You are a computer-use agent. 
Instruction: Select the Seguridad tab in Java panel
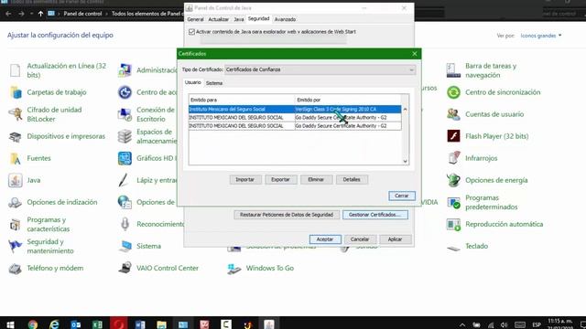(258, 18)
